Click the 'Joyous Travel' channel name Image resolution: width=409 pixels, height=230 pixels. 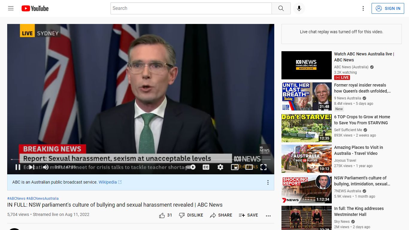(345, 161)
